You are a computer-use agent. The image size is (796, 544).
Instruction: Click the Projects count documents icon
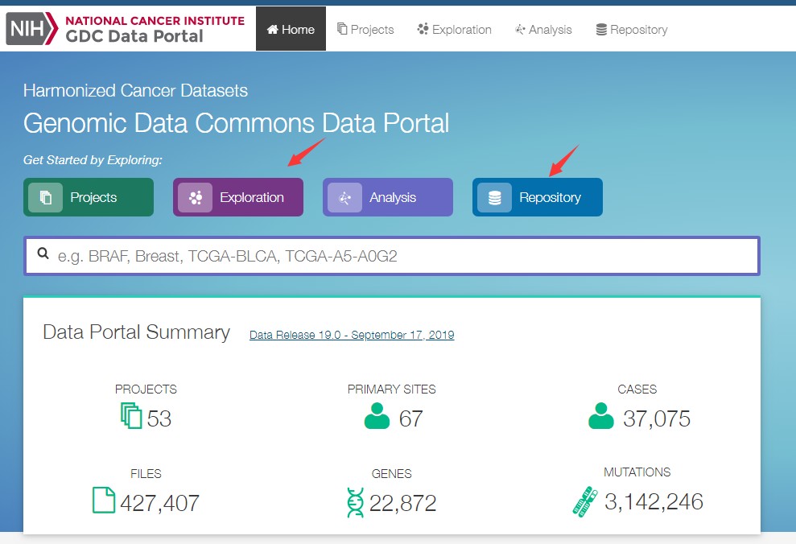[x=131, y=417]
